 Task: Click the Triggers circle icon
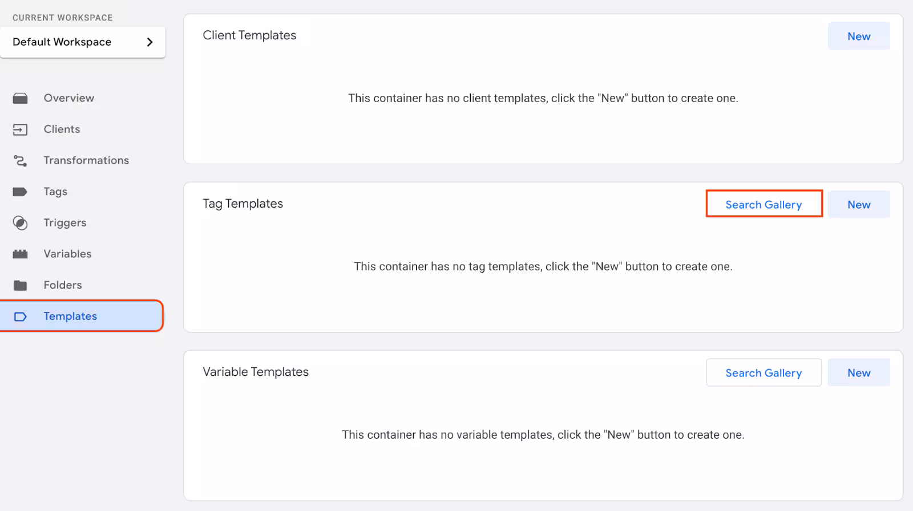click(20, 223)
